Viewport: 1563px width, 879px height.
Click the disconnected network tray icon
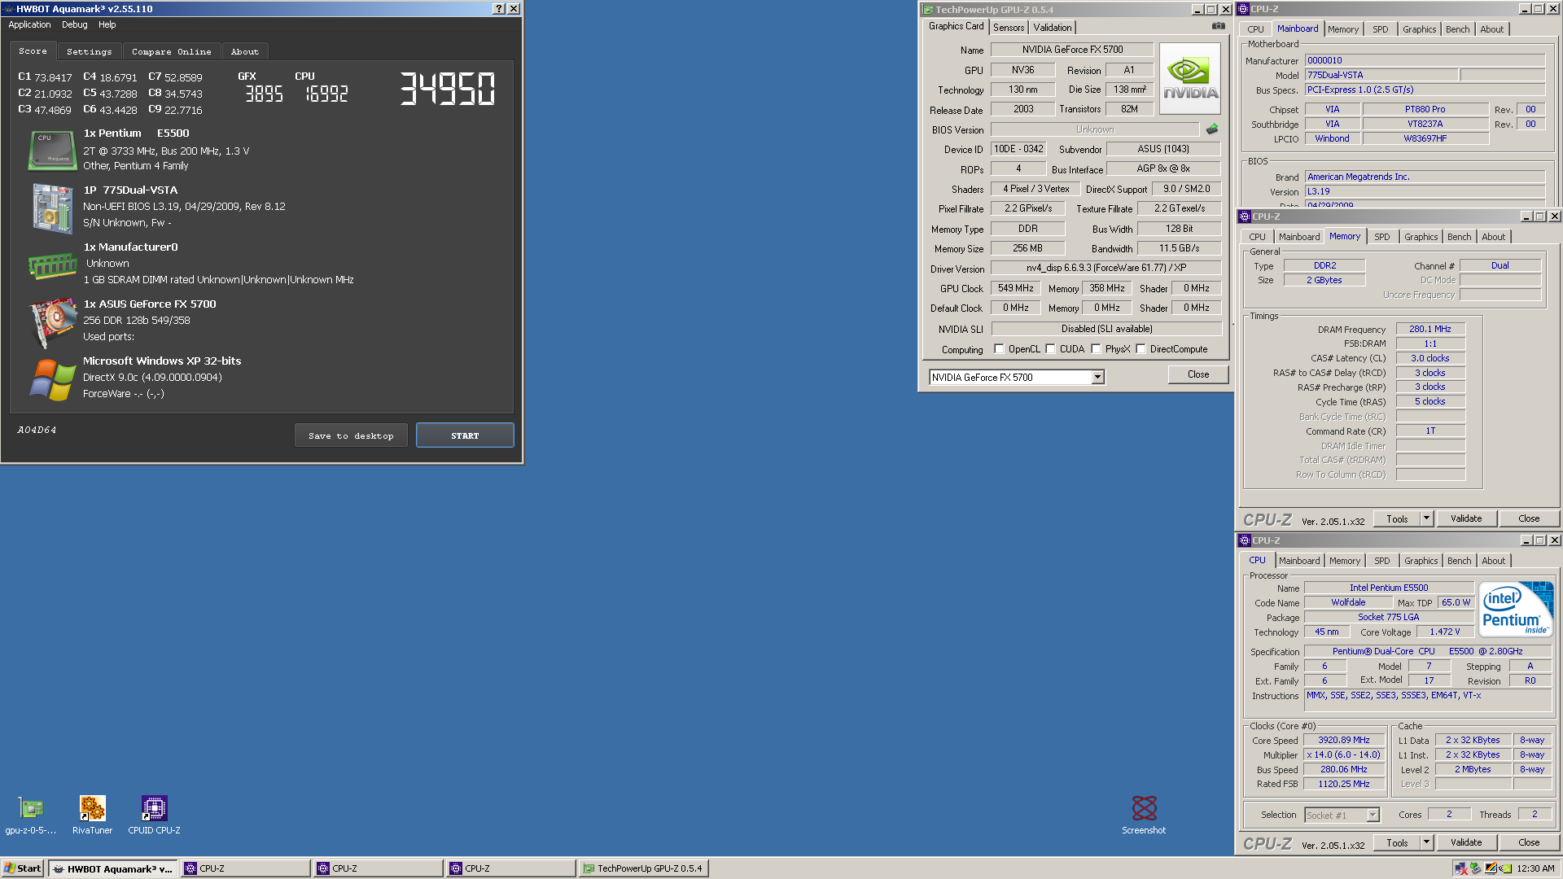pyautogui.click(x=1460, y=868)
